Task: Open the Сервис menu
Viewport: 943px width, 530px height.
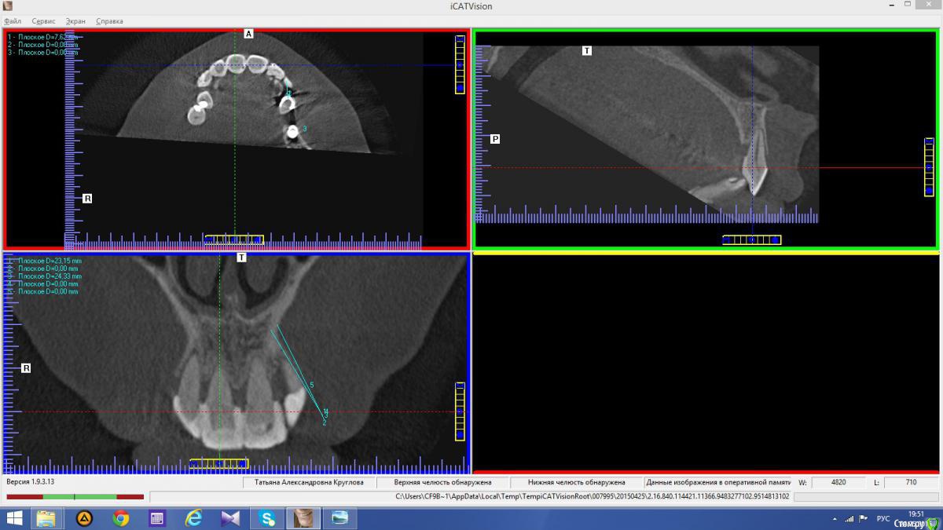Action: pos(43,21)
